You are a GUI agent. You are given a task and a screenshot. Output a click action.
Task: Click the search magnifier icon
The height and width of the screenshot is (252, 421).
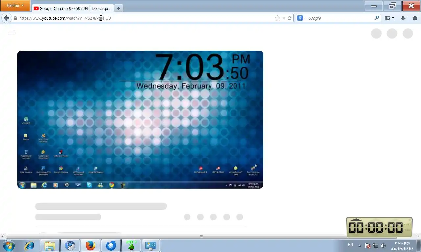pyautogui.click(x=377, y=18)
